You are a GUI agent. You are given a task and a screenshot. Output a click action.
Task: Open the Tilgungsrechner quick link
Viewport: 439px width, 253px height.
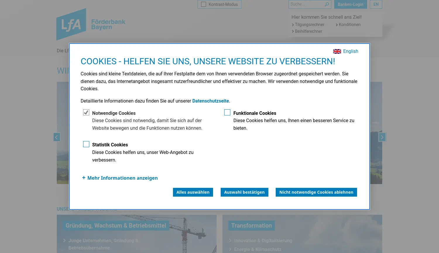tap(309, 25)
